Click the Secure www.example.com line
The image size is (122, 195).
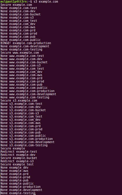click(20, 53)
